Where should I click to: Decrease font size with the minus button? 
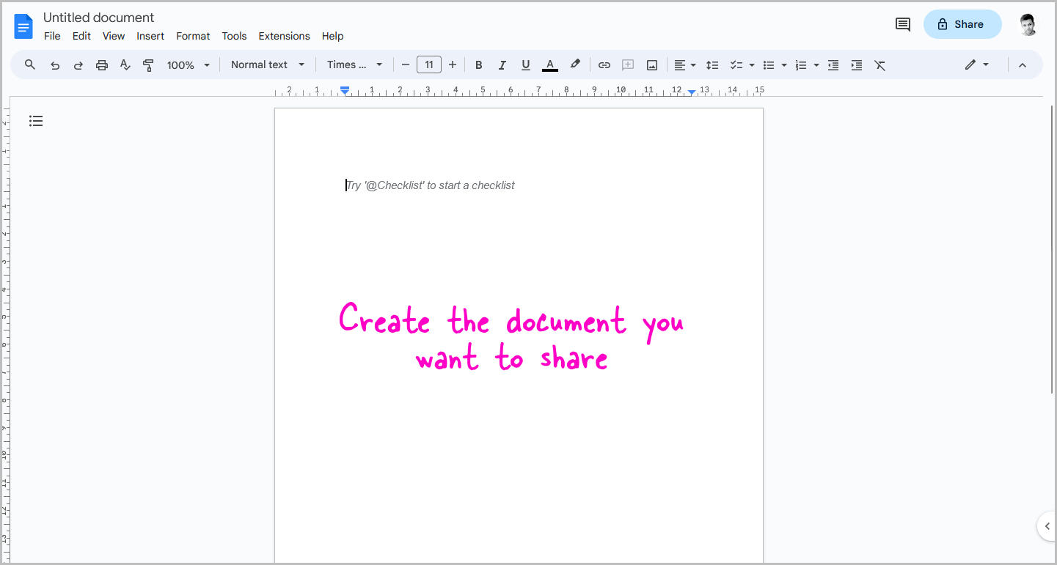pos(406,65)
